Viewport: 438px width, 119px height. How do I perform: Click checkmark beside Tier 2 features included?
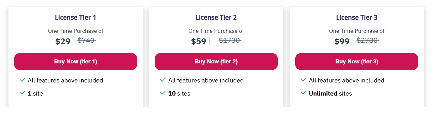[x=163, y=80]
